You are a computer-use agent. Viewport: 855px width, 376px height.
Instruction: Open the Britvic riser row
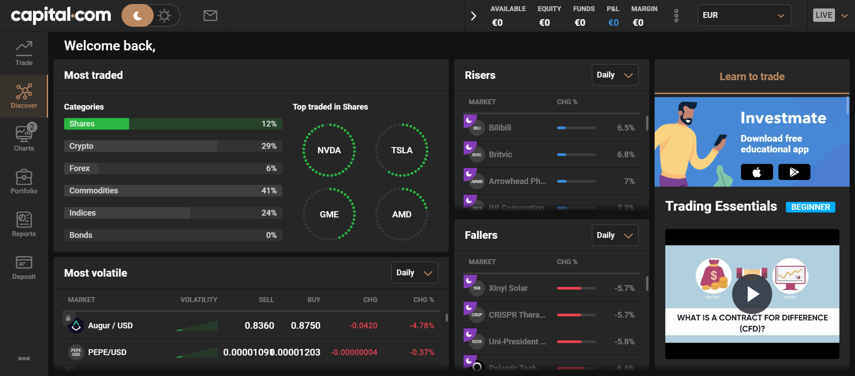[x=552, y=155]
